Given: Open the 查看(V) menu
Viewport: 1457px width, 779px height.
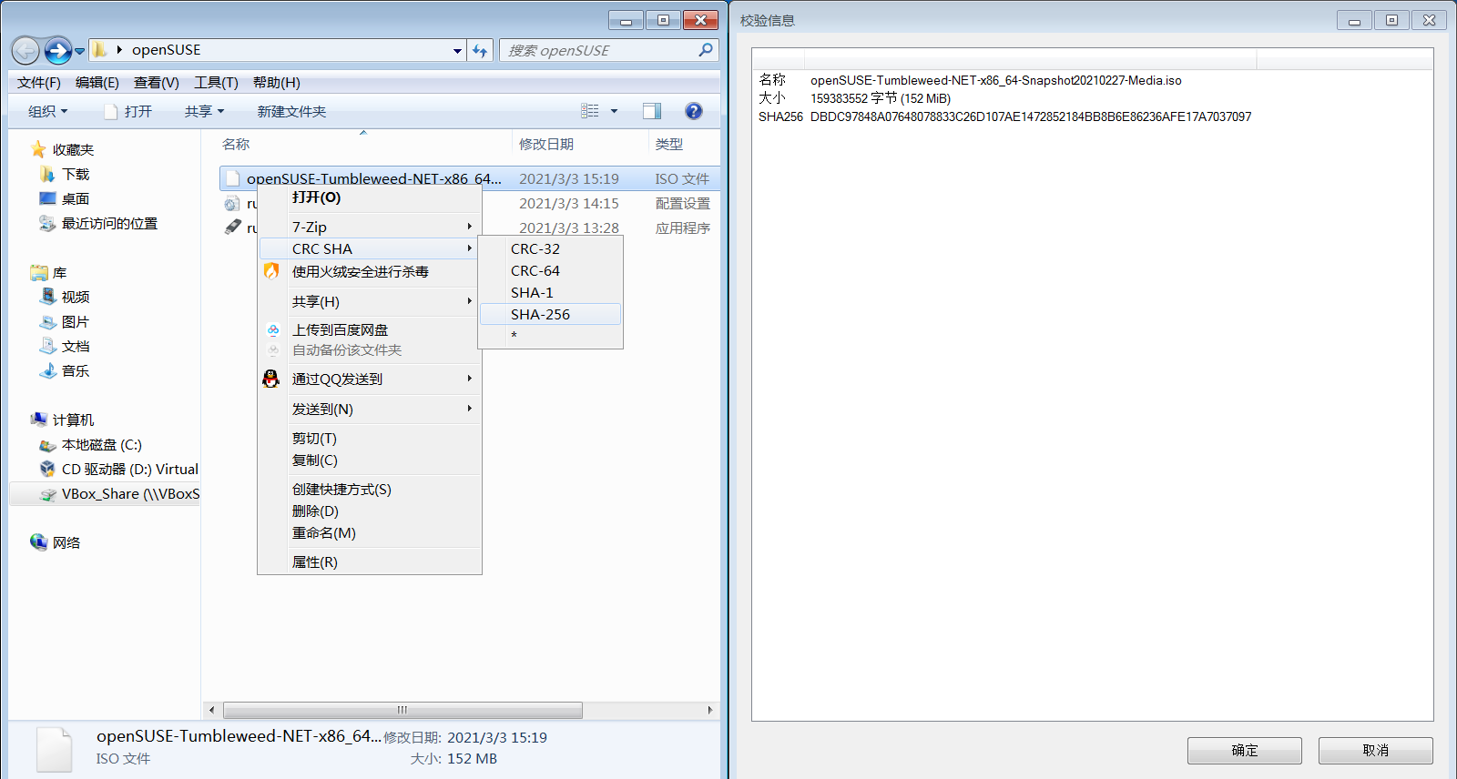Looking at the screenshot, I should 157,82.
